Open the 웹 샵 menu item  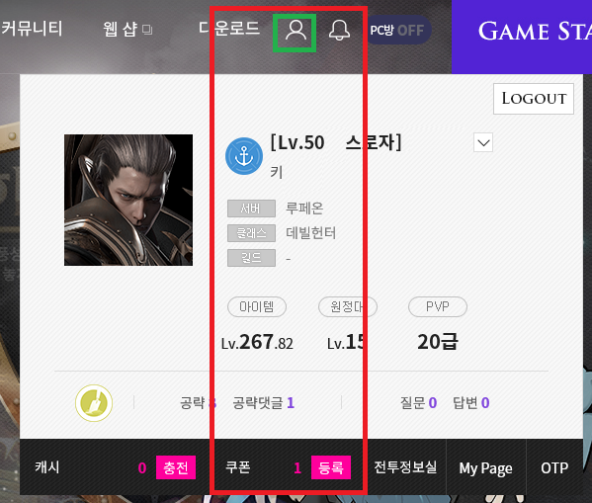[x=120, y=29]
